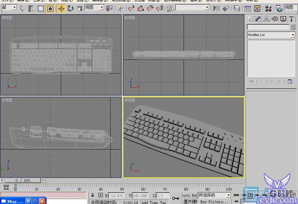Open the Named Selection Sets dropdown
Screen dimensions: 298x204
click(207, 8)
